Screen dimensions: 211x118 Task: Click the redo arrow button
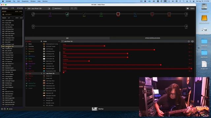(x=75, y=9)
